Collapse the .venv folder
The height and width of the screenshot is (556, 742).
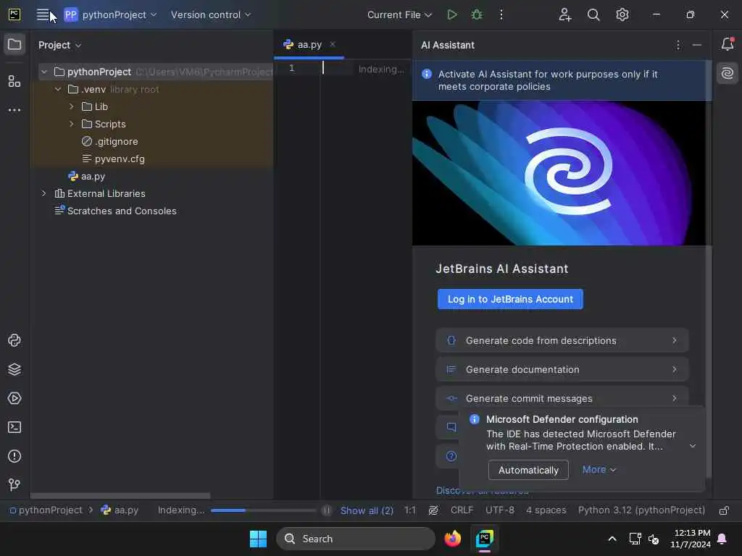[x=58, y=89]
